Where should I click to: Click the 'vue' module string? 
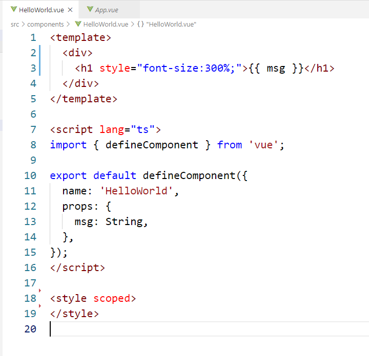[263, 145]
